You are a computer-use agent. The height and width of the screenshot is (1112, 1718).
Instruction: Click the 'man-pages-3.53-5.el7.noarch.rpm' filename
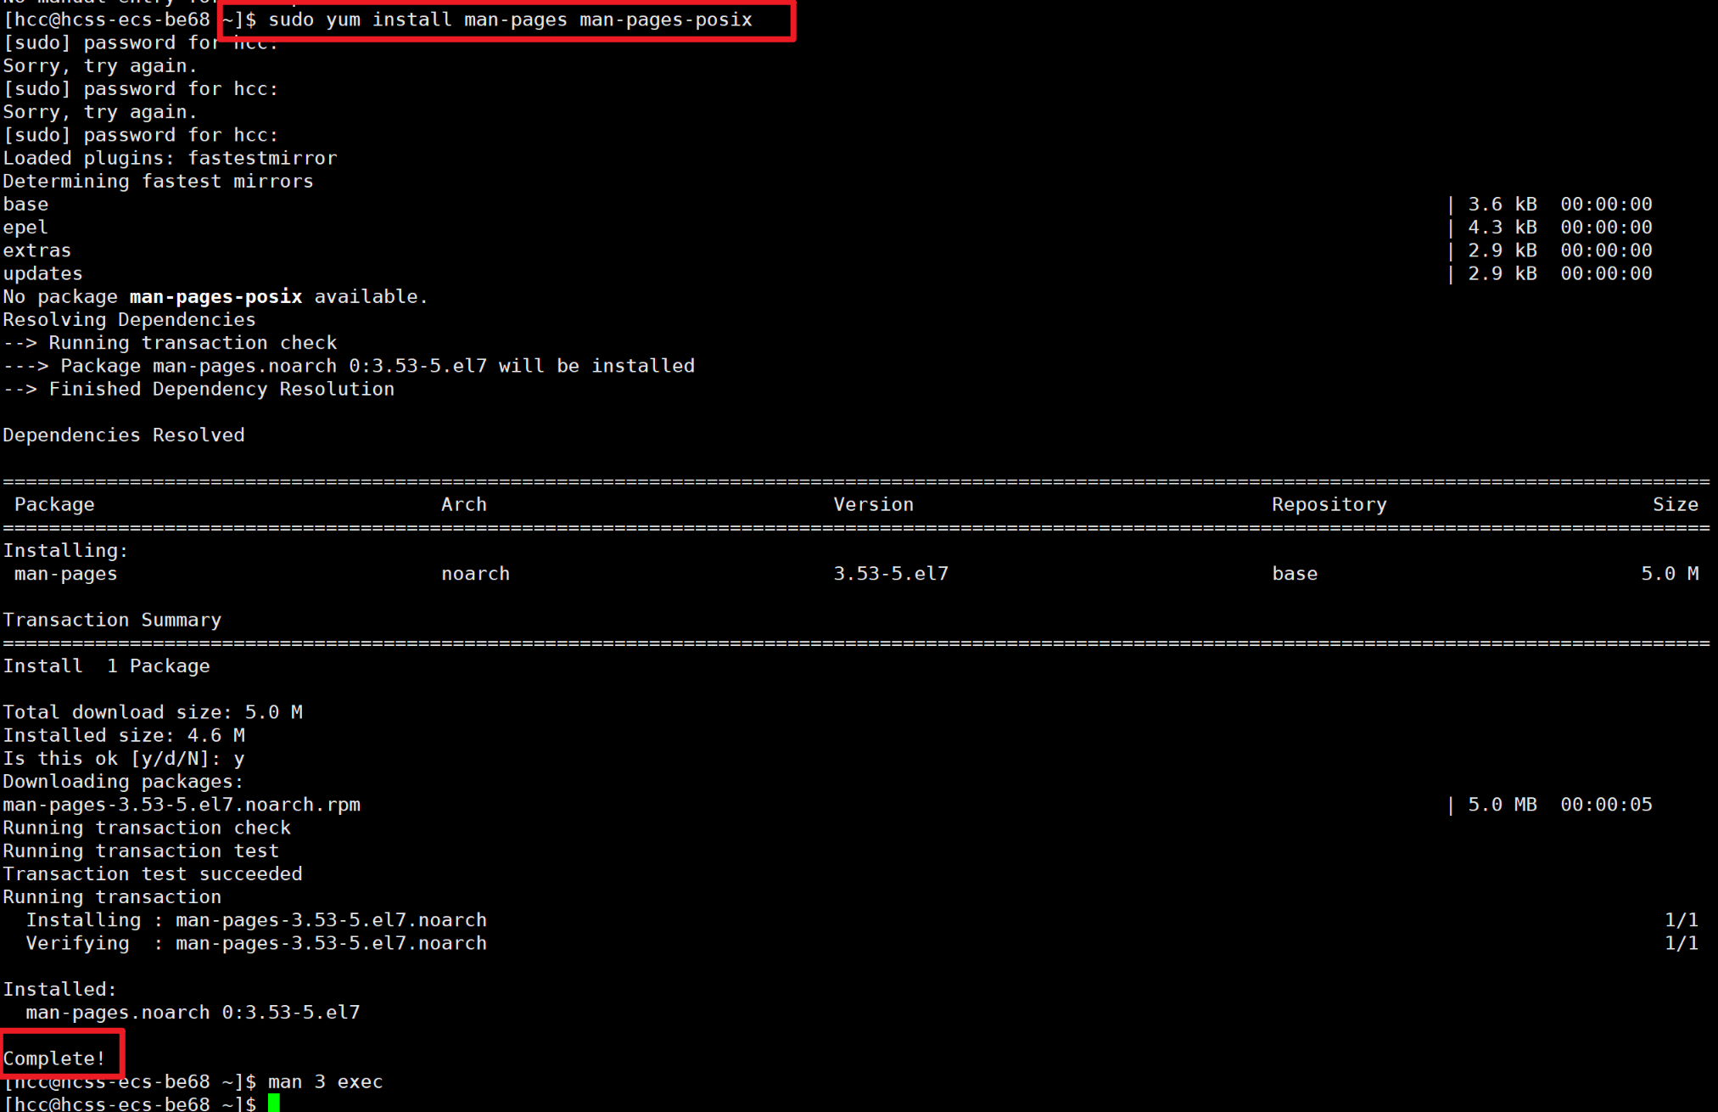[182, 805]
